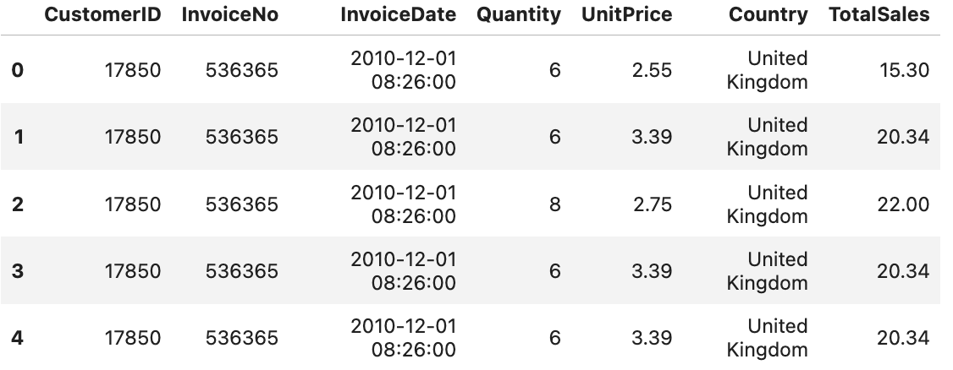Select the Country cell in row 4

(767, 338)
